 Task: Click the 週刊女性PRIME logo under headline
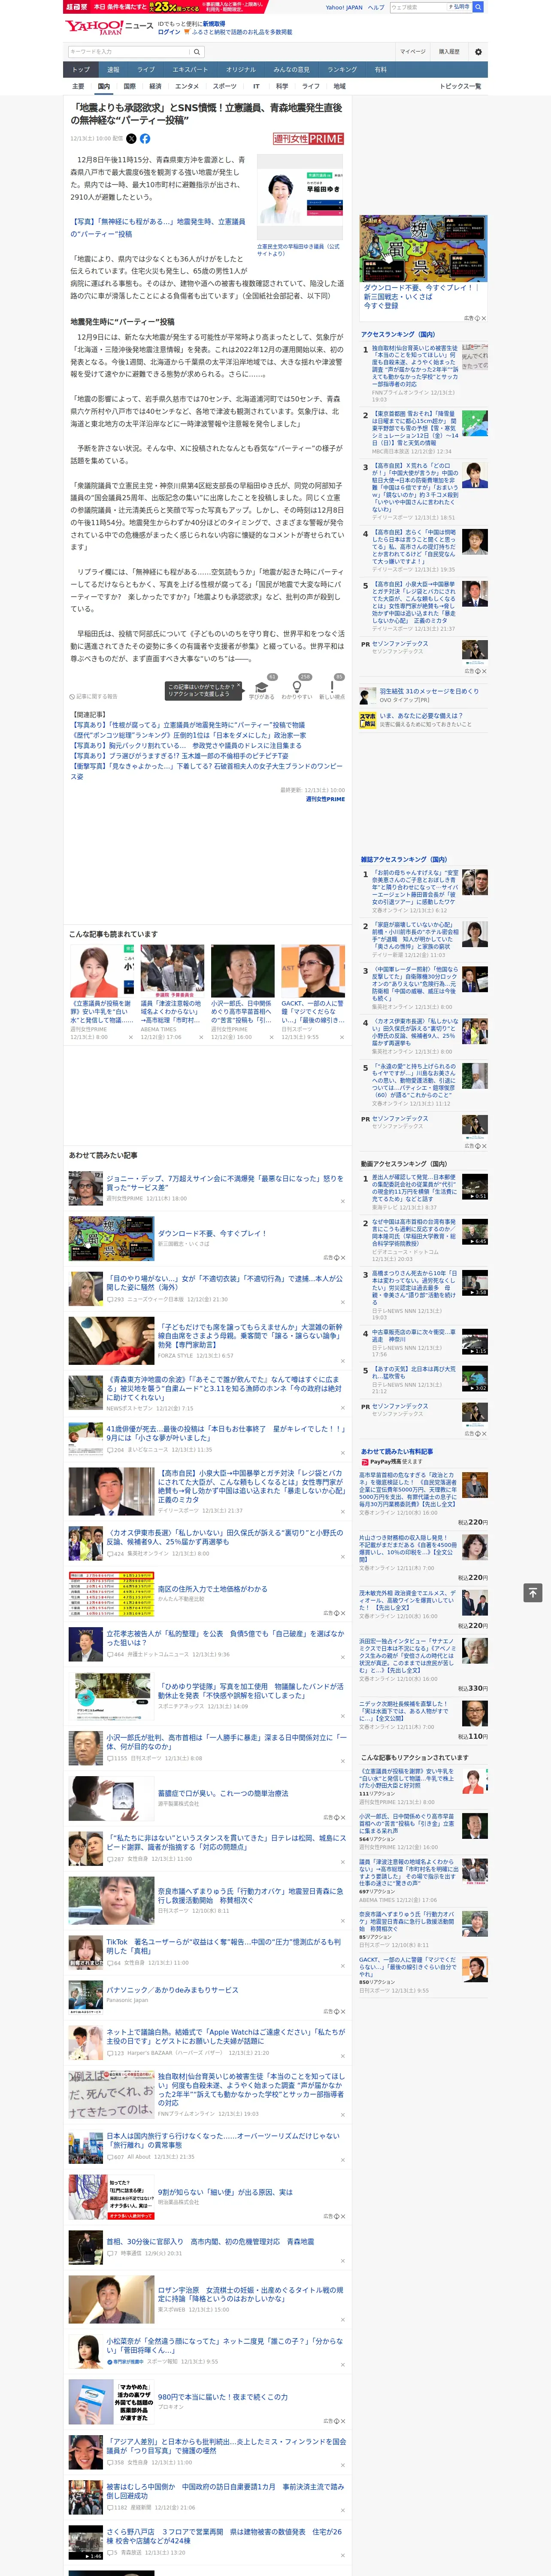tap(308, 139)
